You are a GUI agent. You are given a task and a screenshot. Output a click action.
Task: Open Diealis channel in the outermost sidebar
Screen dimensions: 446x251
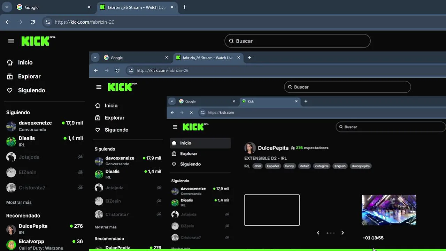click(x=45, y=141)
